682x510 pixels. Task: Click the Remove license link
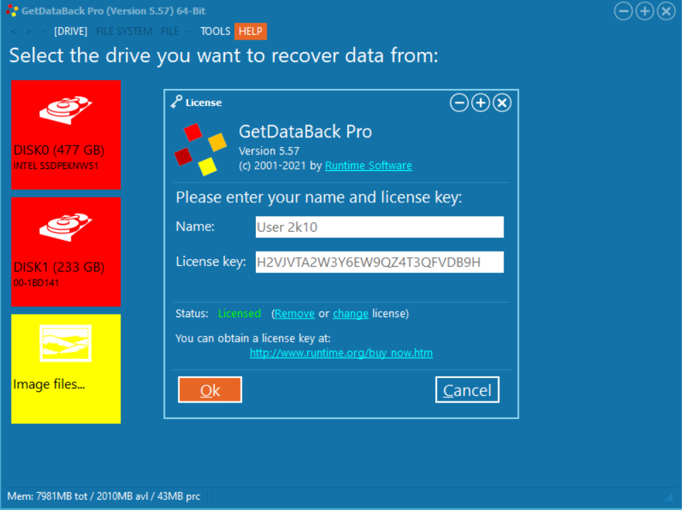pyautogui.click(x=294, y=314)
